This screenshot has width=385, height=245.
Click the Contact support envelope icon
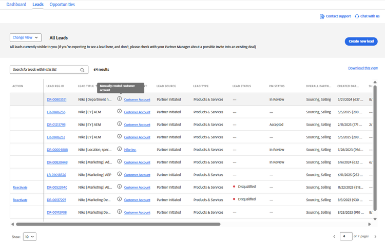click(322, 16)
